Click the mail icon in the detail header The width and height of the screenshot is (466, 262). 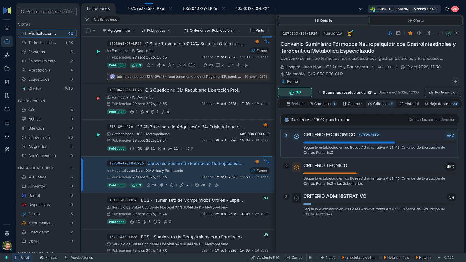tap(398, 33)
